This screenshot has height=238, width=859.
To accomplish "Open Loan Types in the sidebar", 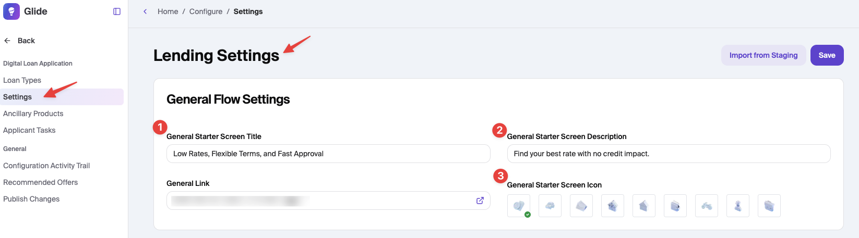I will (x=22, y=80).
